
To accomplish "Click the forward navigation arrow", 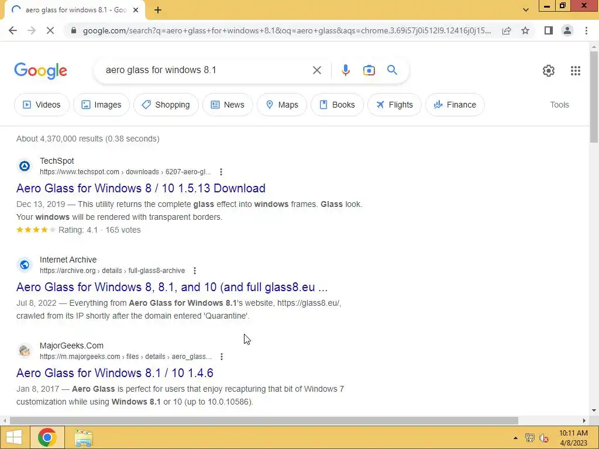I will (32, 30).
